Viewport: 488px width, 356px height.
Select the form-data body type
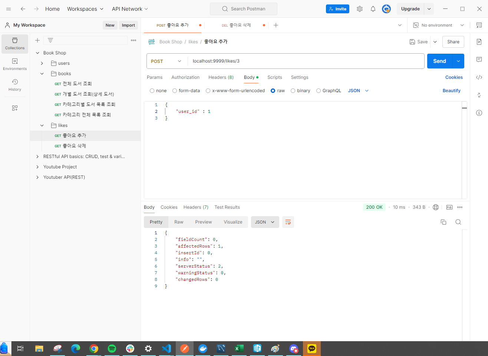pos(175,91)
